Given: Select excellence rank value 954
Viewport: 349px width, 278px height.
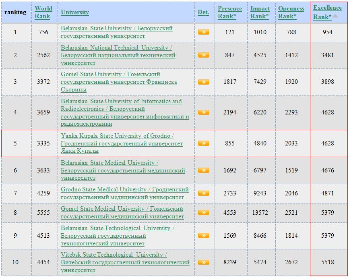Looking at the screenshot, I should click(327, 32).
